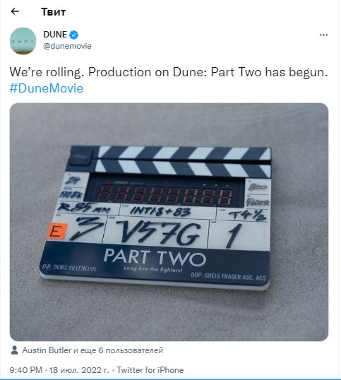Open the @dunemovie handle
The image size is (341, 380).
click(x=67, y=46)
